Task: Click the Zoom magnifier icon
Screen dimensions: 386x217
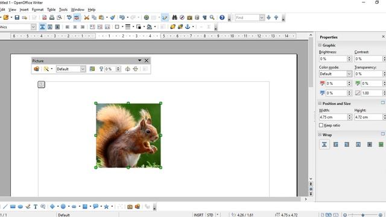Action: point(212,17)
